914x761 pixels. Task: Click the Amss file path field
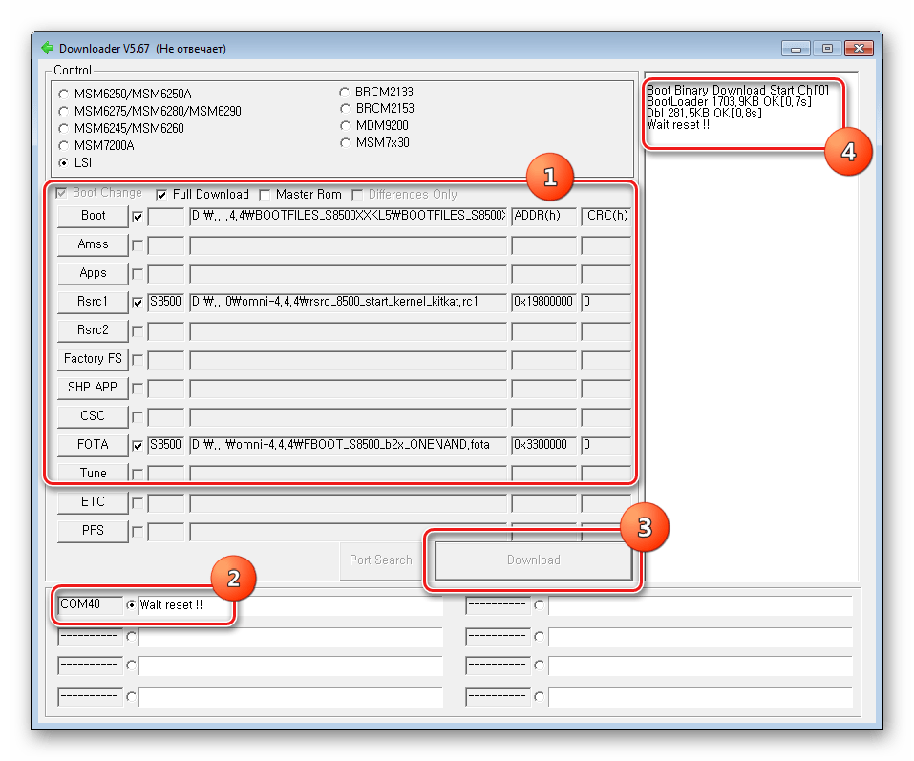[348, 245]
